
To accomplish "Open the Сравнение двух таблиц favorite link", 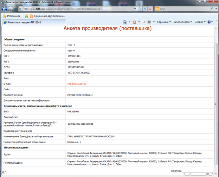I will [x=47, y=16].
